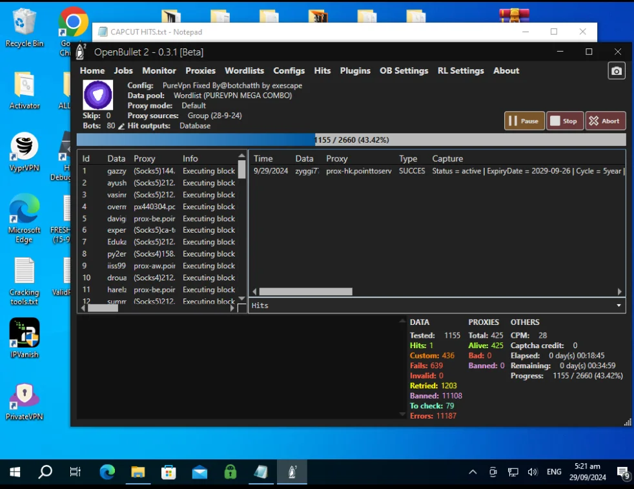Screen dimensions: 634x489
Task: Click the hits list scroll right arrow
Action: (619, 291)
